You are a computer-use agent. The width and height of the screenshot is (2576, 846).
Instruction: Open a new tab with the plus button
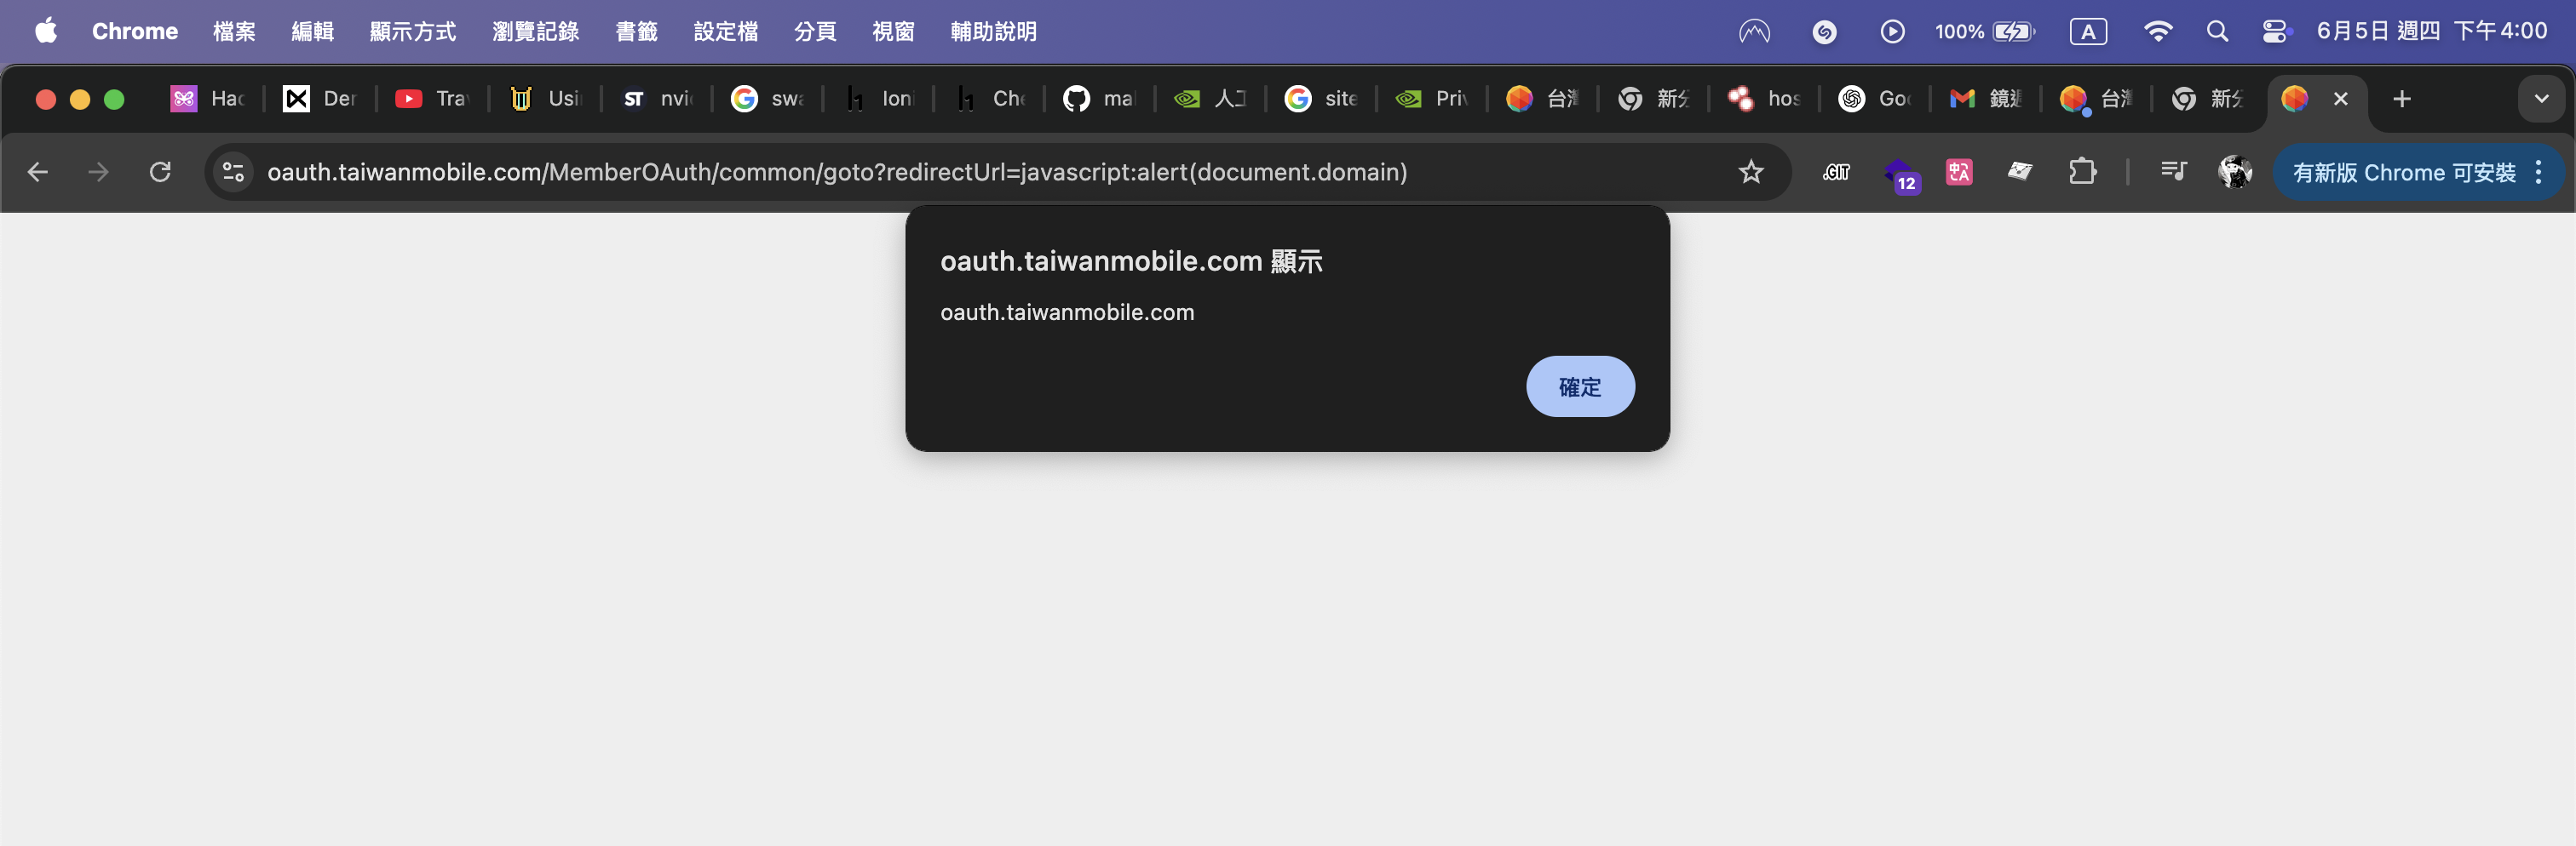(x=2402, y=99)
